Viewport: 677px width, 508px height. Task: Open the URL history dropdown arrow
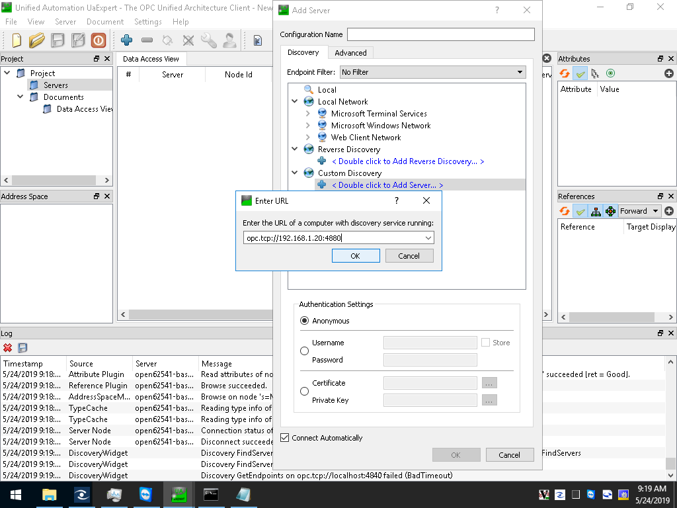tap(428, 238)
